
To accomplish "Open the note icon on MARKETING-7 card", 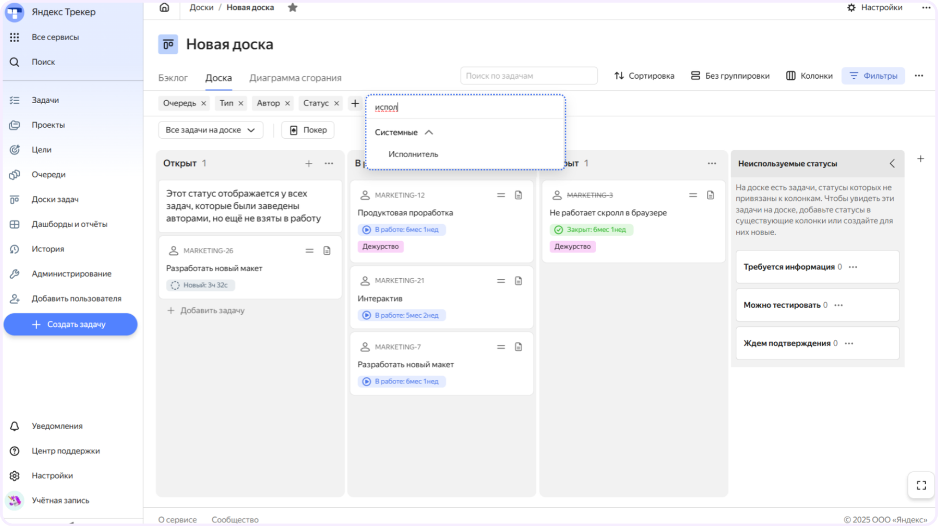I will point(518,347).
